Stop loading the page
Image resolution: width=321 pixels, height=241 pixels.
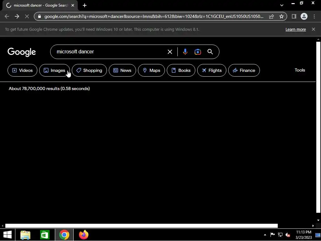[x=27, y=16]
